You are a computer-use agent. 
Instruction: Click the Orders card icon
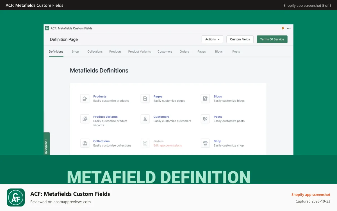point(145,143)
